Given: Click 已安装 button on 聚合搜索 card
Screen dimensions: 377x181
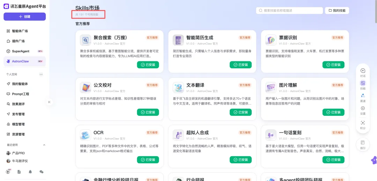Looking at the screenshot, I should click(x=148, y=65).
